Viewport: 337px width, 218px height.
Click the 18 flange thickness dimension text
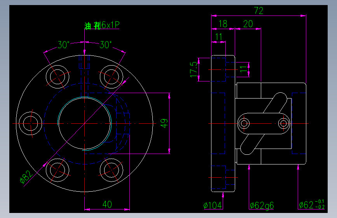pos(223,24)
